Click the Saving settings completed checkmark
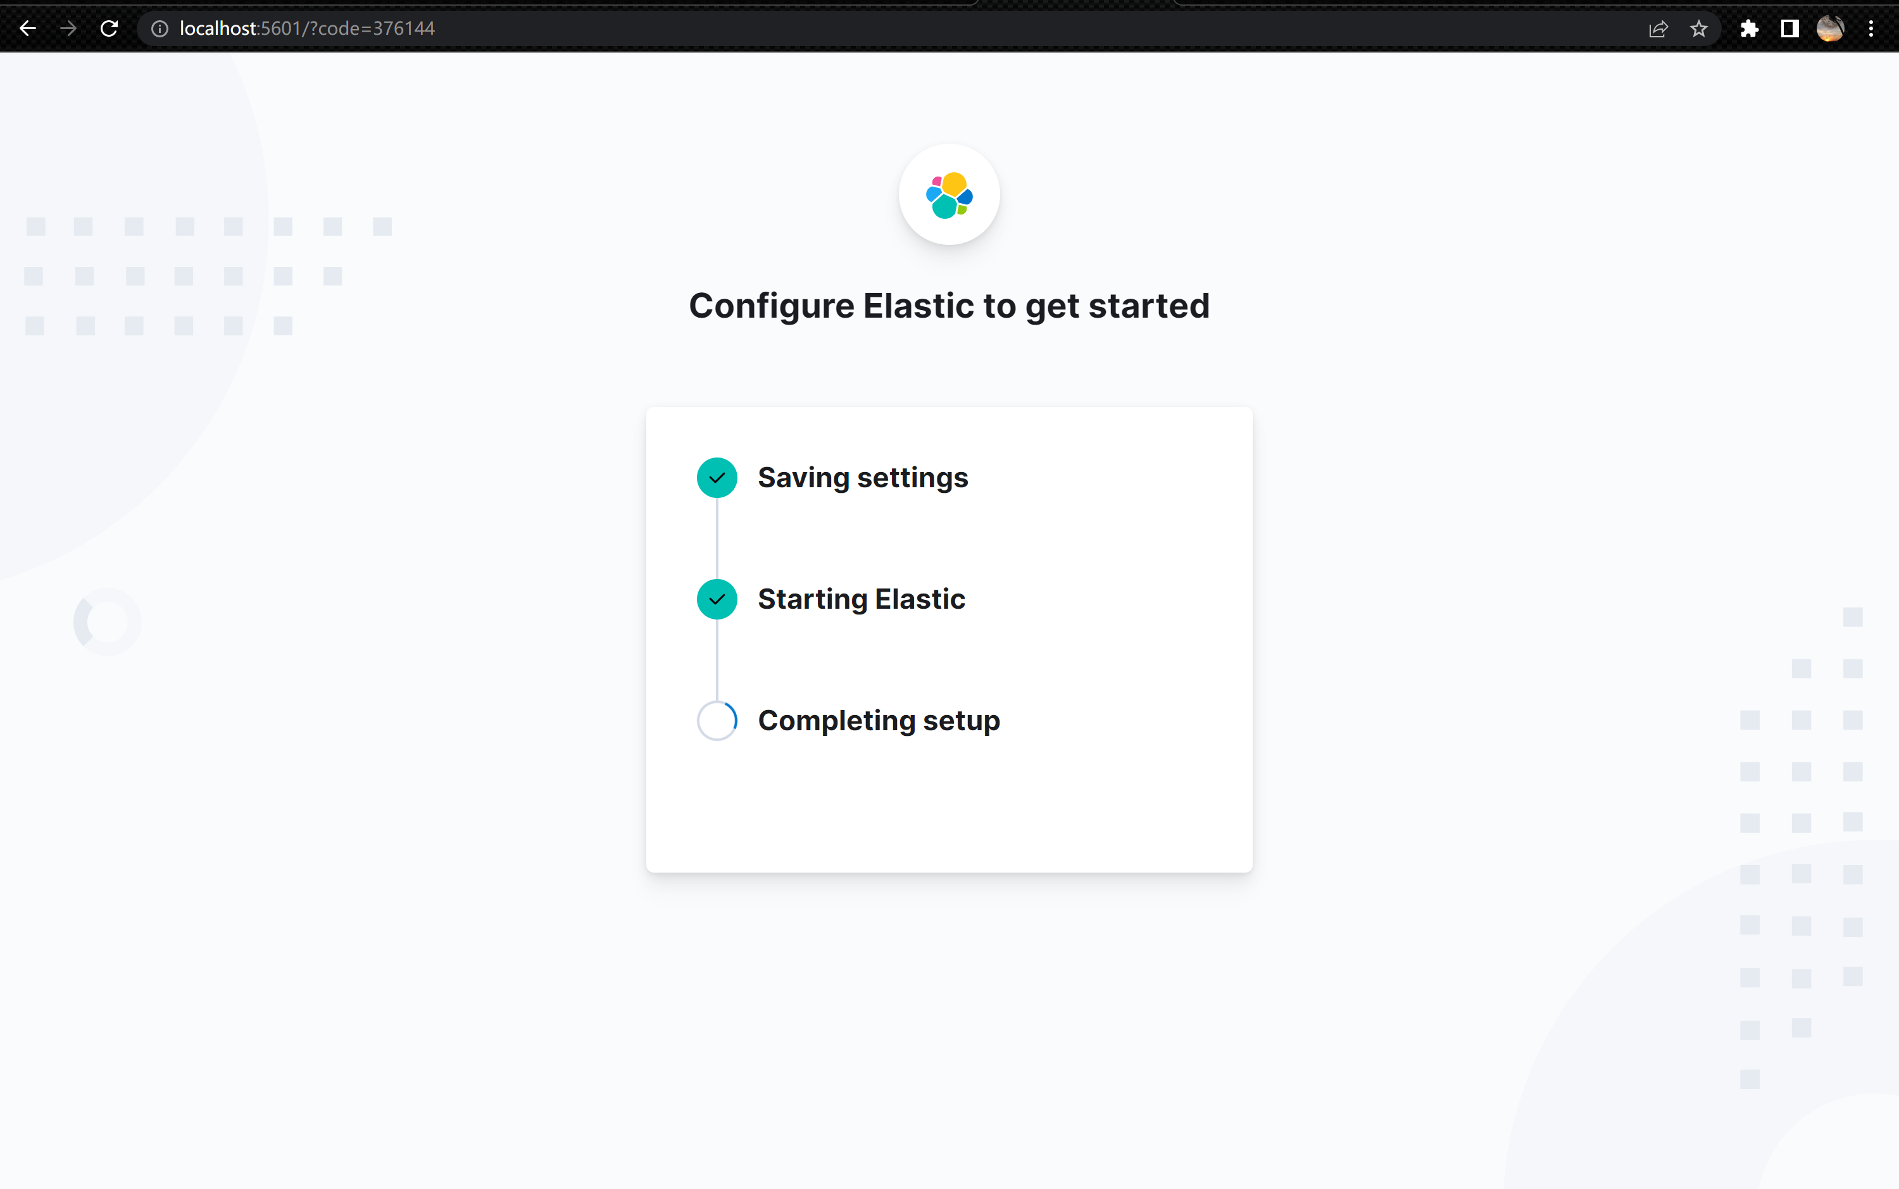The height and width of the screenshot is (1189, 1899). click(x=716, y=477)
